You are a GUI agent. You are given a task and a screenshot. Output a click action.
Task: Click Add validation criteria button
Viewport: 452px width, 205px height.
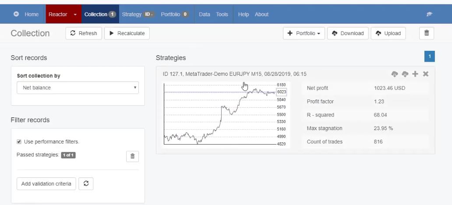[46, 184]
